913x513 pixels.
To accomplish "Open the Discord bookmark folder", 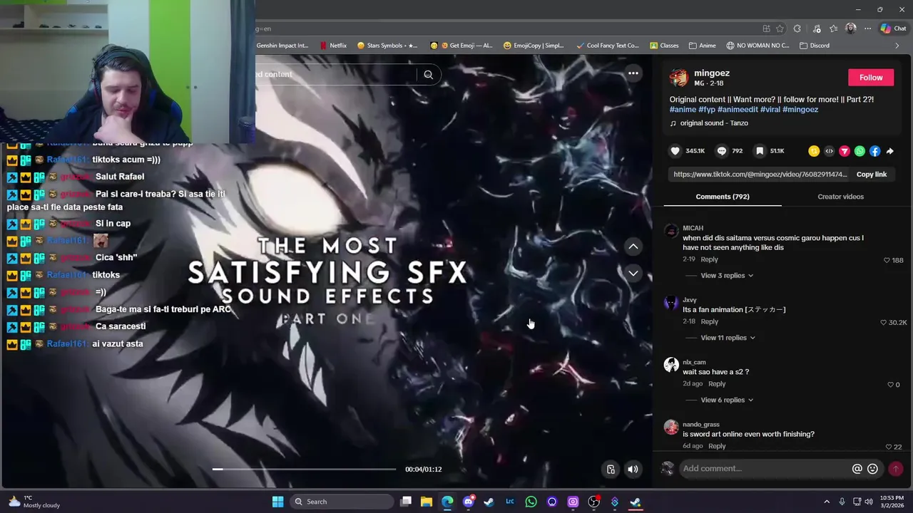I will pyautogui.click(x=815, y=46).
